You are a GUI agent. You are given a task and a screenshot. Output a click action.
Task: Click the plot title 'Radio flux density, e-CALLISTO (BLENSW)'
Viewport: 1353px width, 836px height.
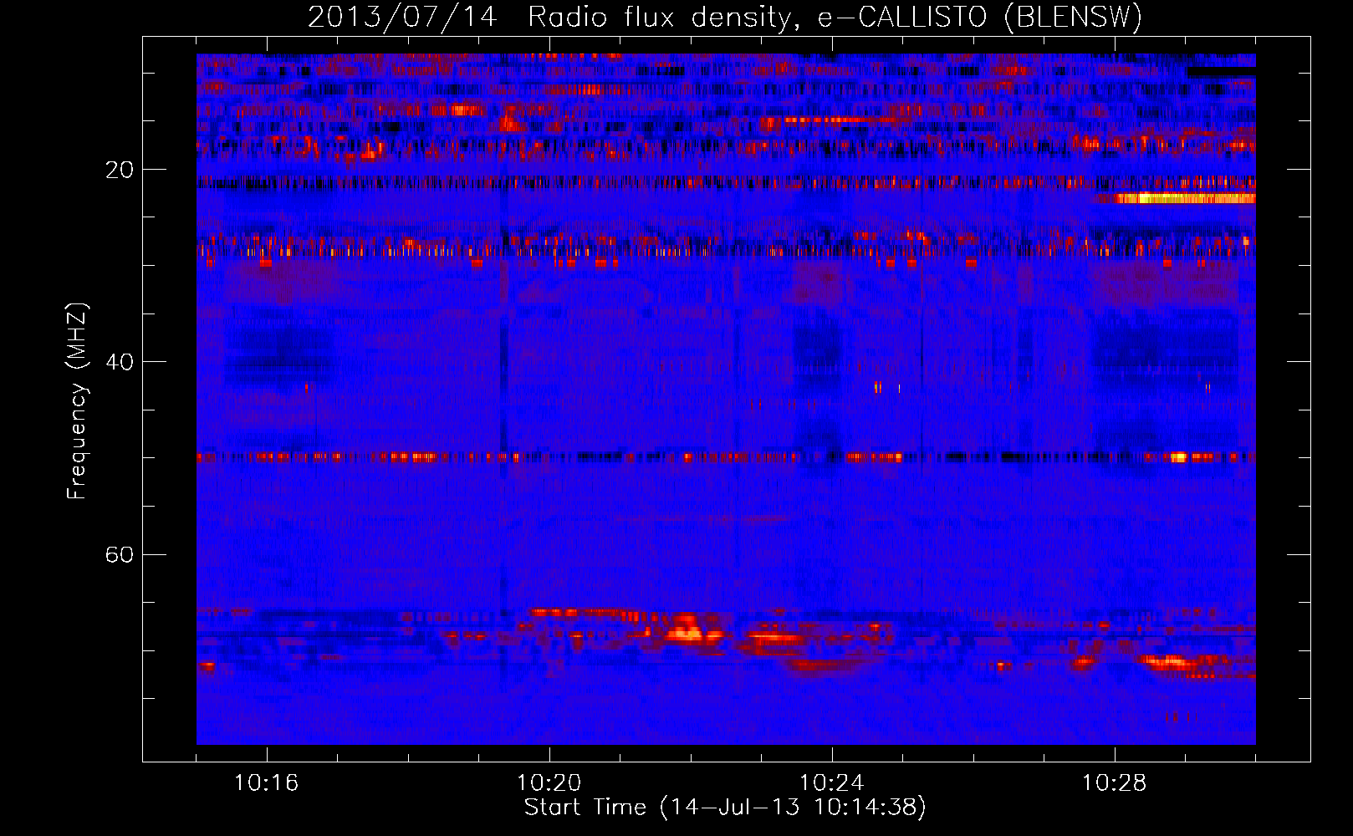coord(835,17)
